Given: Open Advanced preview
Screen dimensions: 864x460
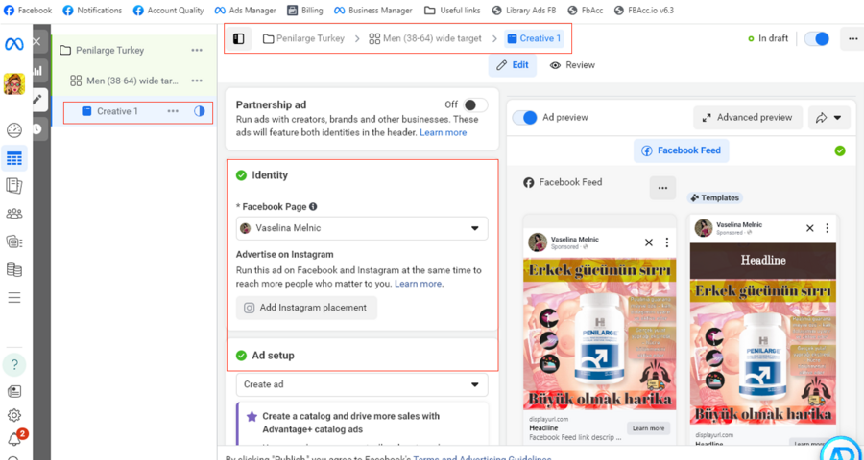Looking at the screenshot, I should [x=748, y=118].
